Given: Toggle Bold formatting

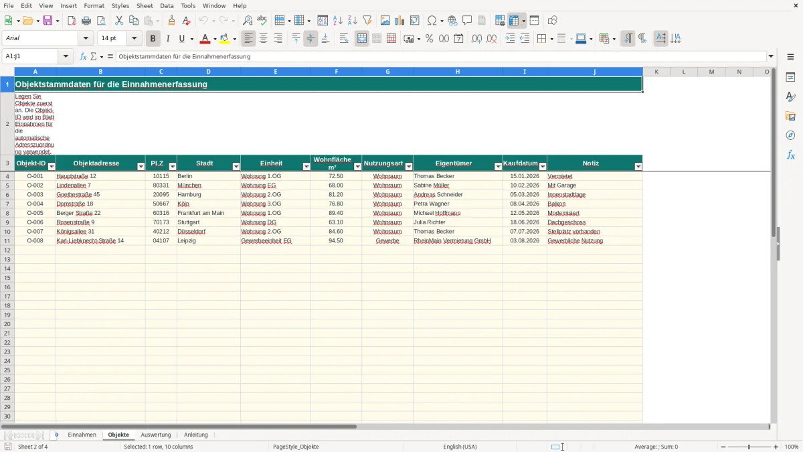Looking at the screenshot, I should [153, 39].
